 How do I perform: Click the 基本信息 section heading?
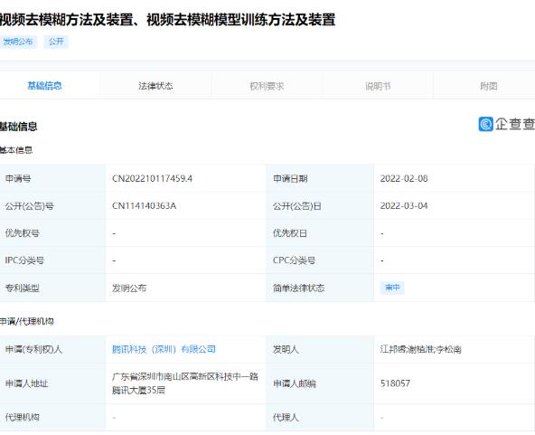pos(16,150)
